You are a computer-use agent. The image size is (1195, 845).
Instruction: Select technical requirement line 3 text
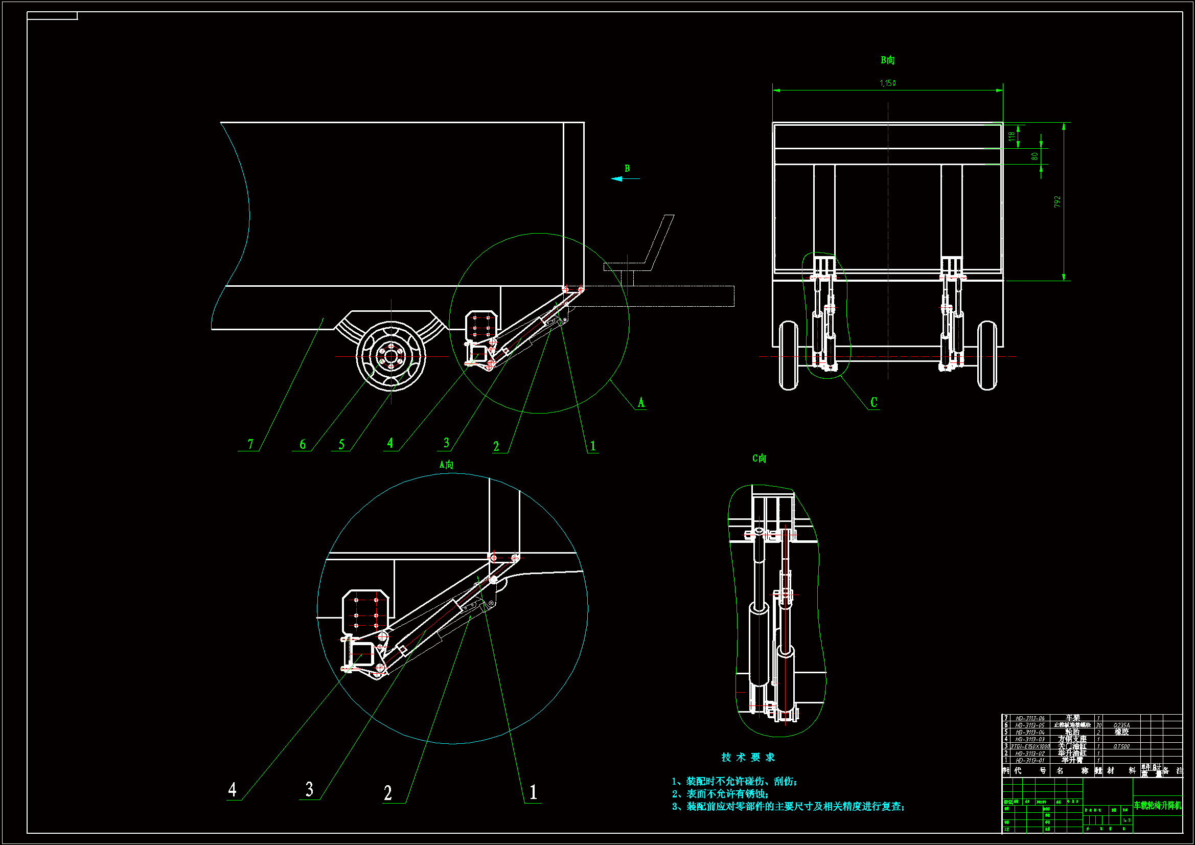click(x=789, y=807)
